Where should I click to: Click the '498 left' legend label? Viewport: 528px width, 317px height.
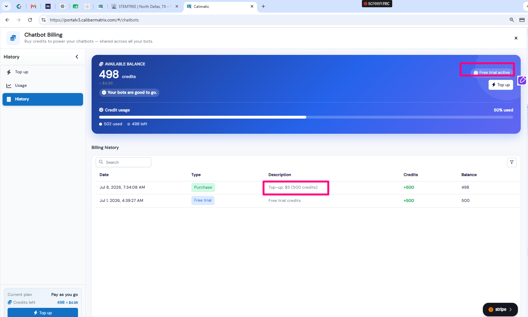[x=139, y=124]
